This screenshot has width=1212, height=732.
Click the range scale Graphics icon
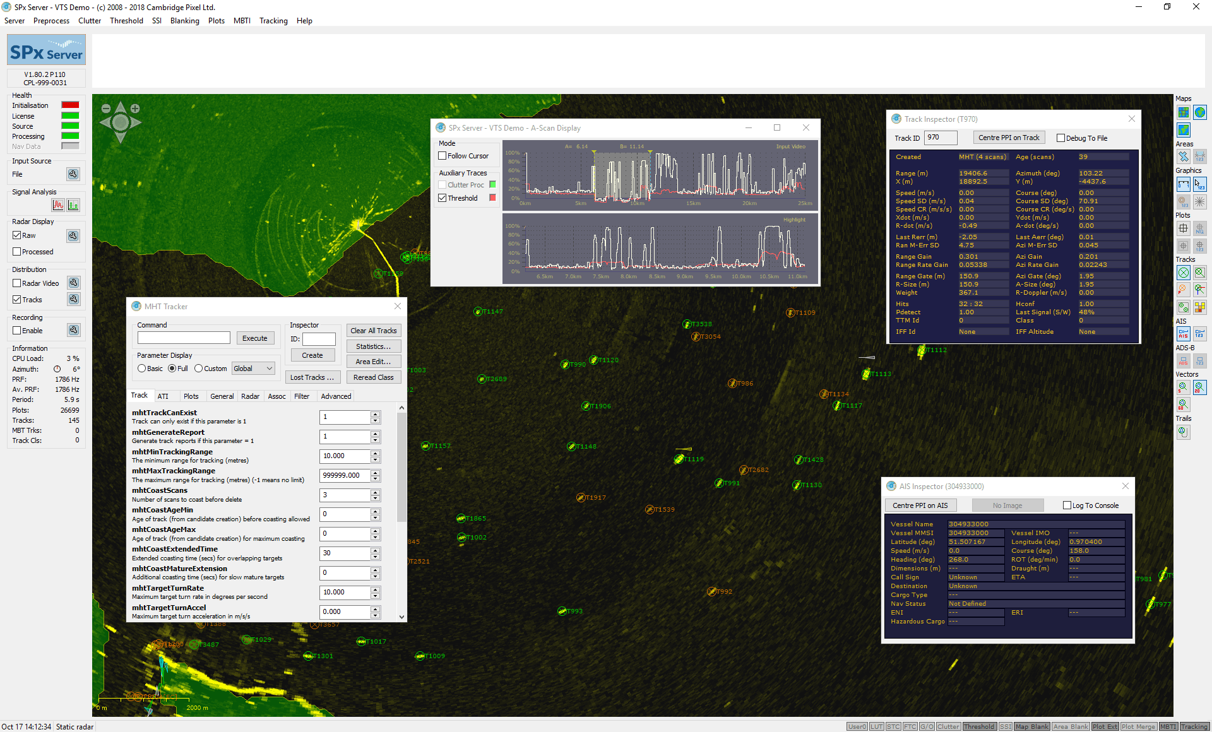1183,184
